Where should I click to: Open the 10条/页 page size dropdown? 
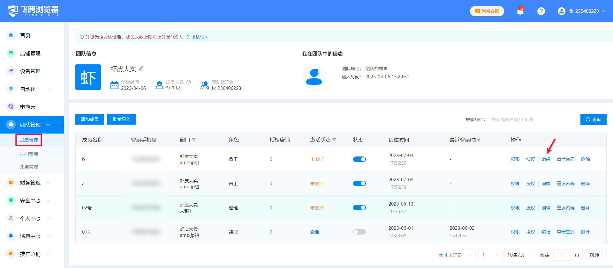pos(519,255)
